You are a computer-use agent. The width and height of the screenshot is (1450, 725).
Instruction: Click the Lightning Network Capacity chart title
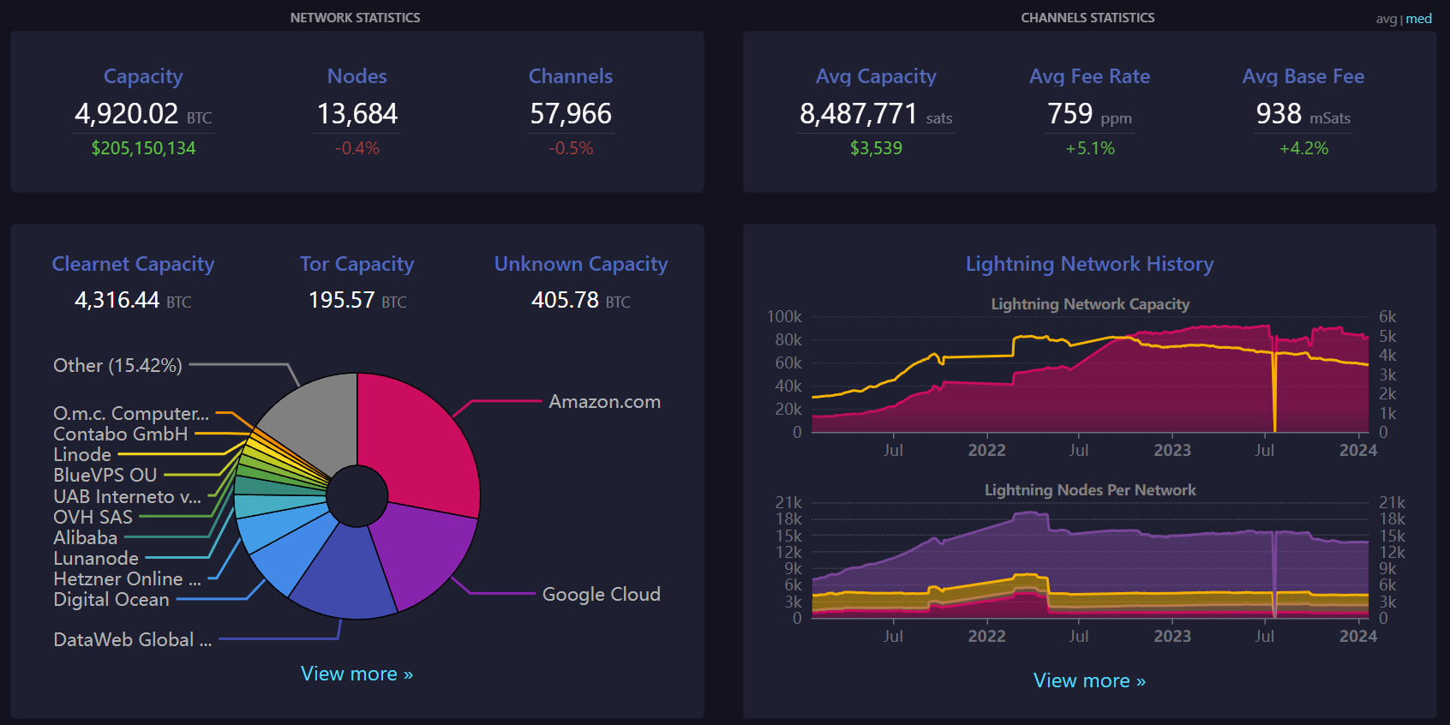(x=1090, y=304)
